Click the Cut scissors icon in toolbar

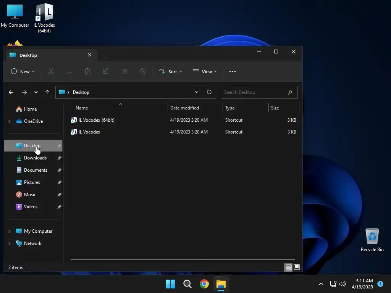(x=51, y=71)
